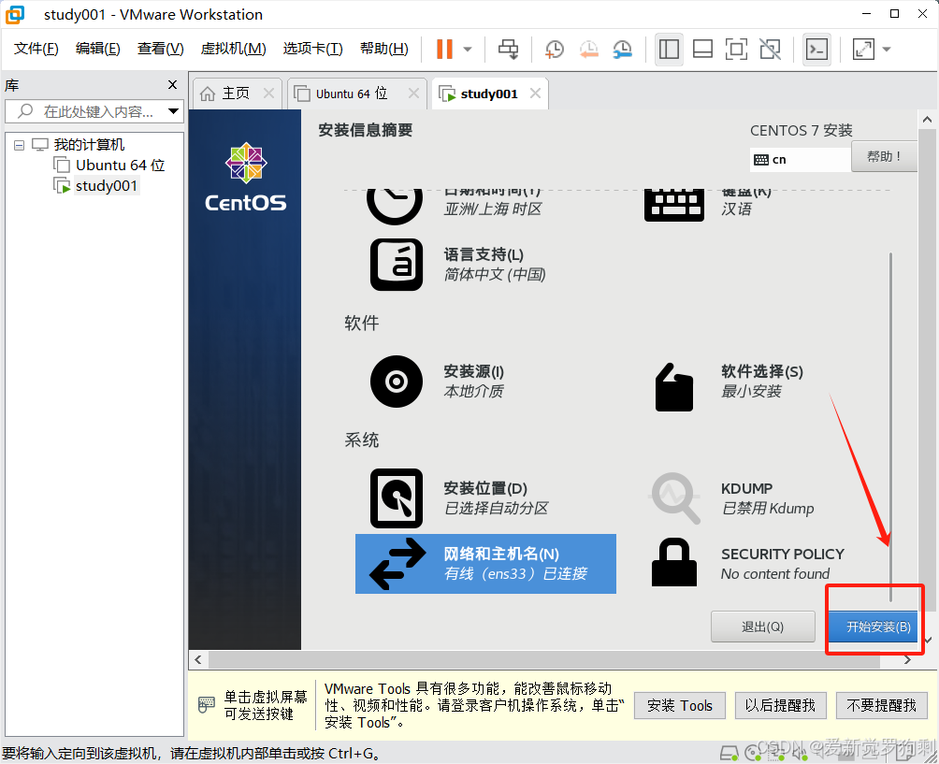Open the 文件(F) menu

(36, 49)
